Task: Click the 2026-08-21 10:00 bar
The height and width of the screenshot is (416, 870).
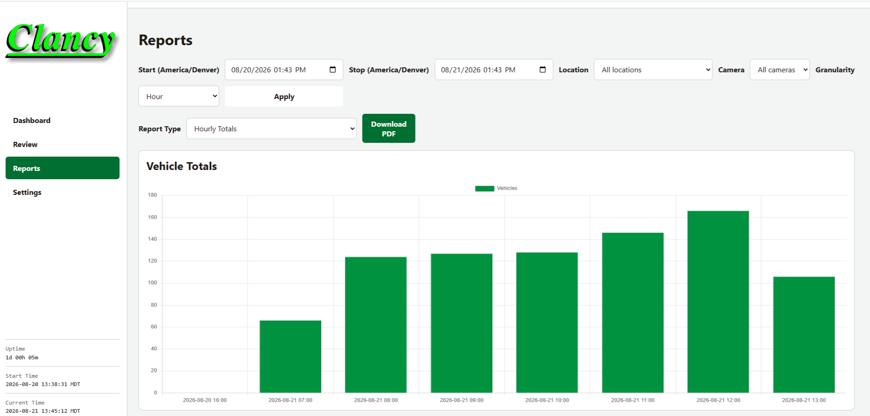Action: [x=547, y=322]
